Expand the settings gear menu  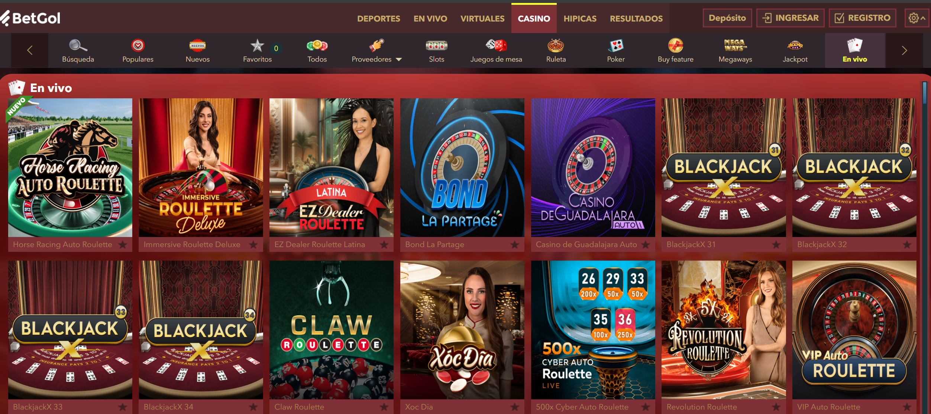(x=917, y=18)
